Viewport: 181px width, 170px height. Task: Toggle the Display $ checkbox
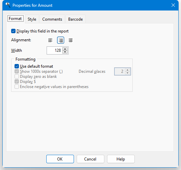(17, 82)
